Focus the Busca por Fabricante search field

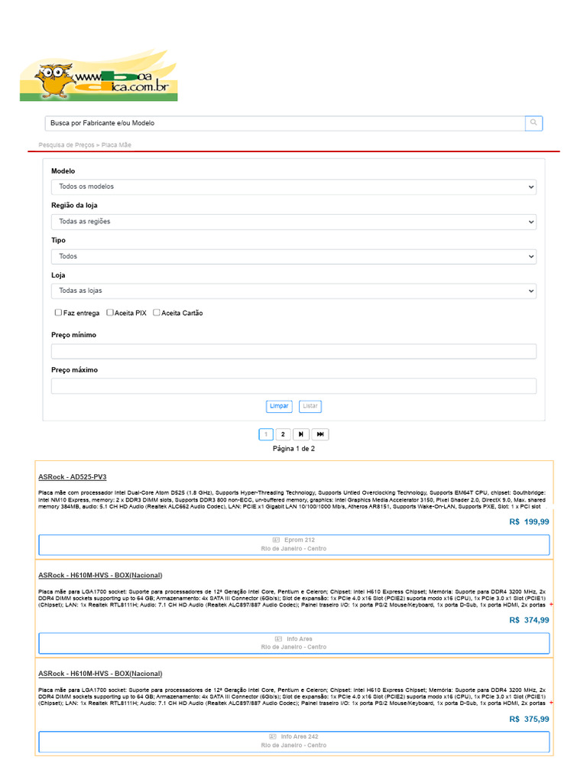[285, 123]
